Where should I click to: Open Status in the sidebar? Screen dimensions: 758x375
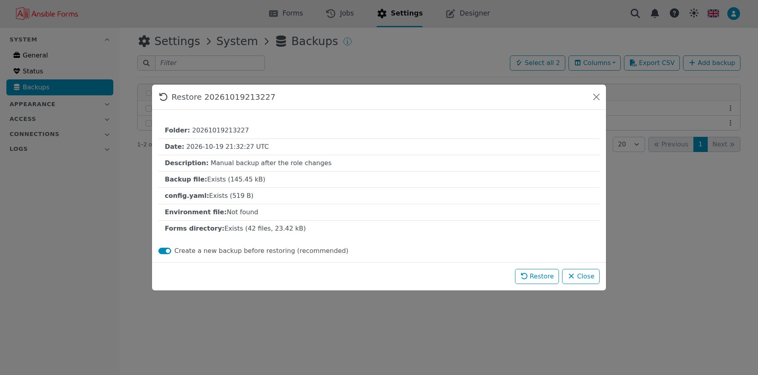click(60, 71)
